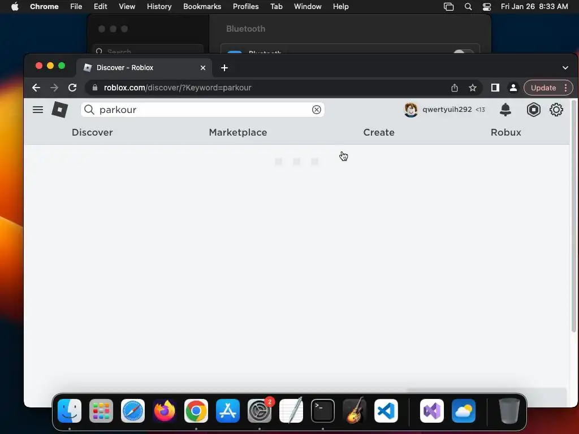This screenshot has width=579, height=434.
Task: Launch Safari from the Dock
Action: [x=133, y=411]
